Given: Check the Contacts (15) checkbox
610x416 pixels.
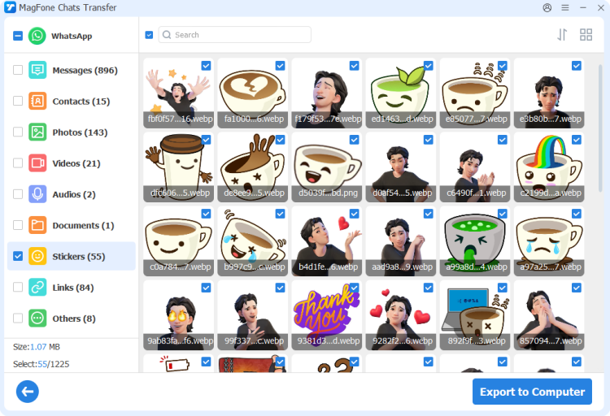Looking at the screenshot, I should 18,101.
